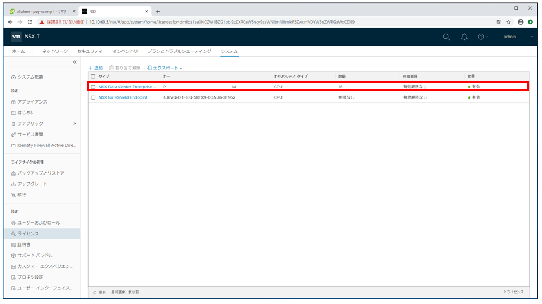Go back in browser

pos(10,22)
